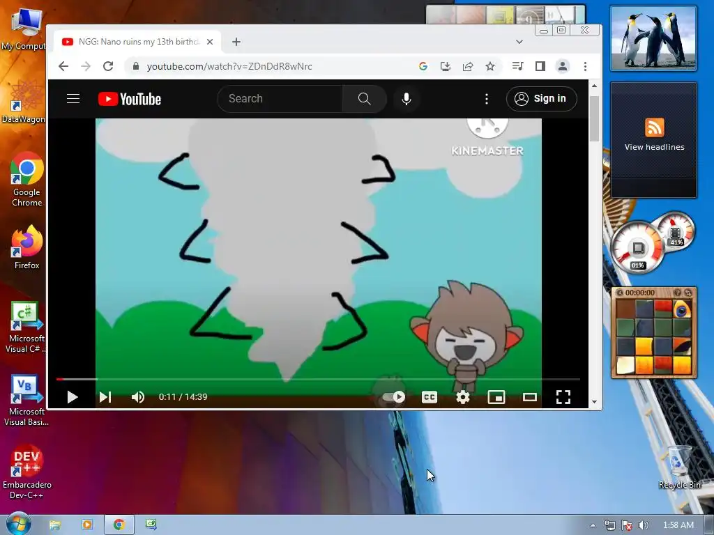This screenshot has height=535, width=714.
Task: Open the YouTube hamburger guide menu
Action: click(x=73, y=99)
